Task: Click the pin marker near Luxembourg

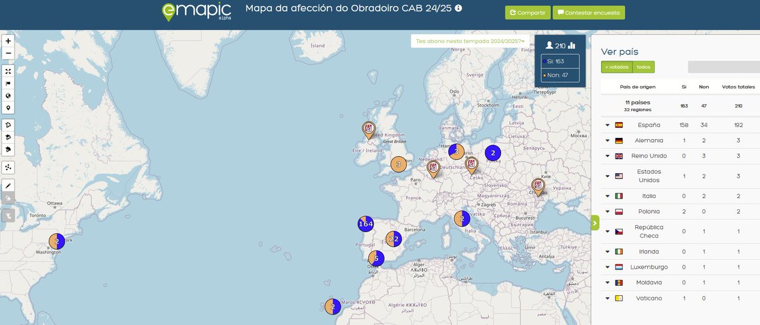Action: coord(434,169)
